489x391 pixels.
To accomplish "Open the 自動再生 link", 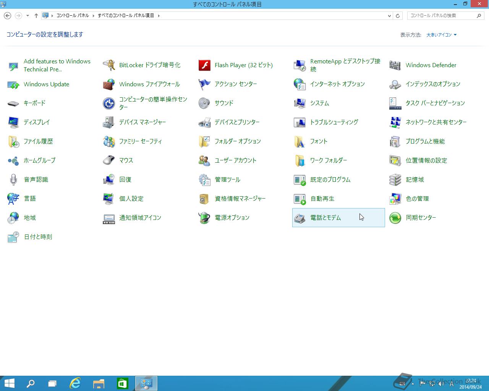I will click(322, 199).
